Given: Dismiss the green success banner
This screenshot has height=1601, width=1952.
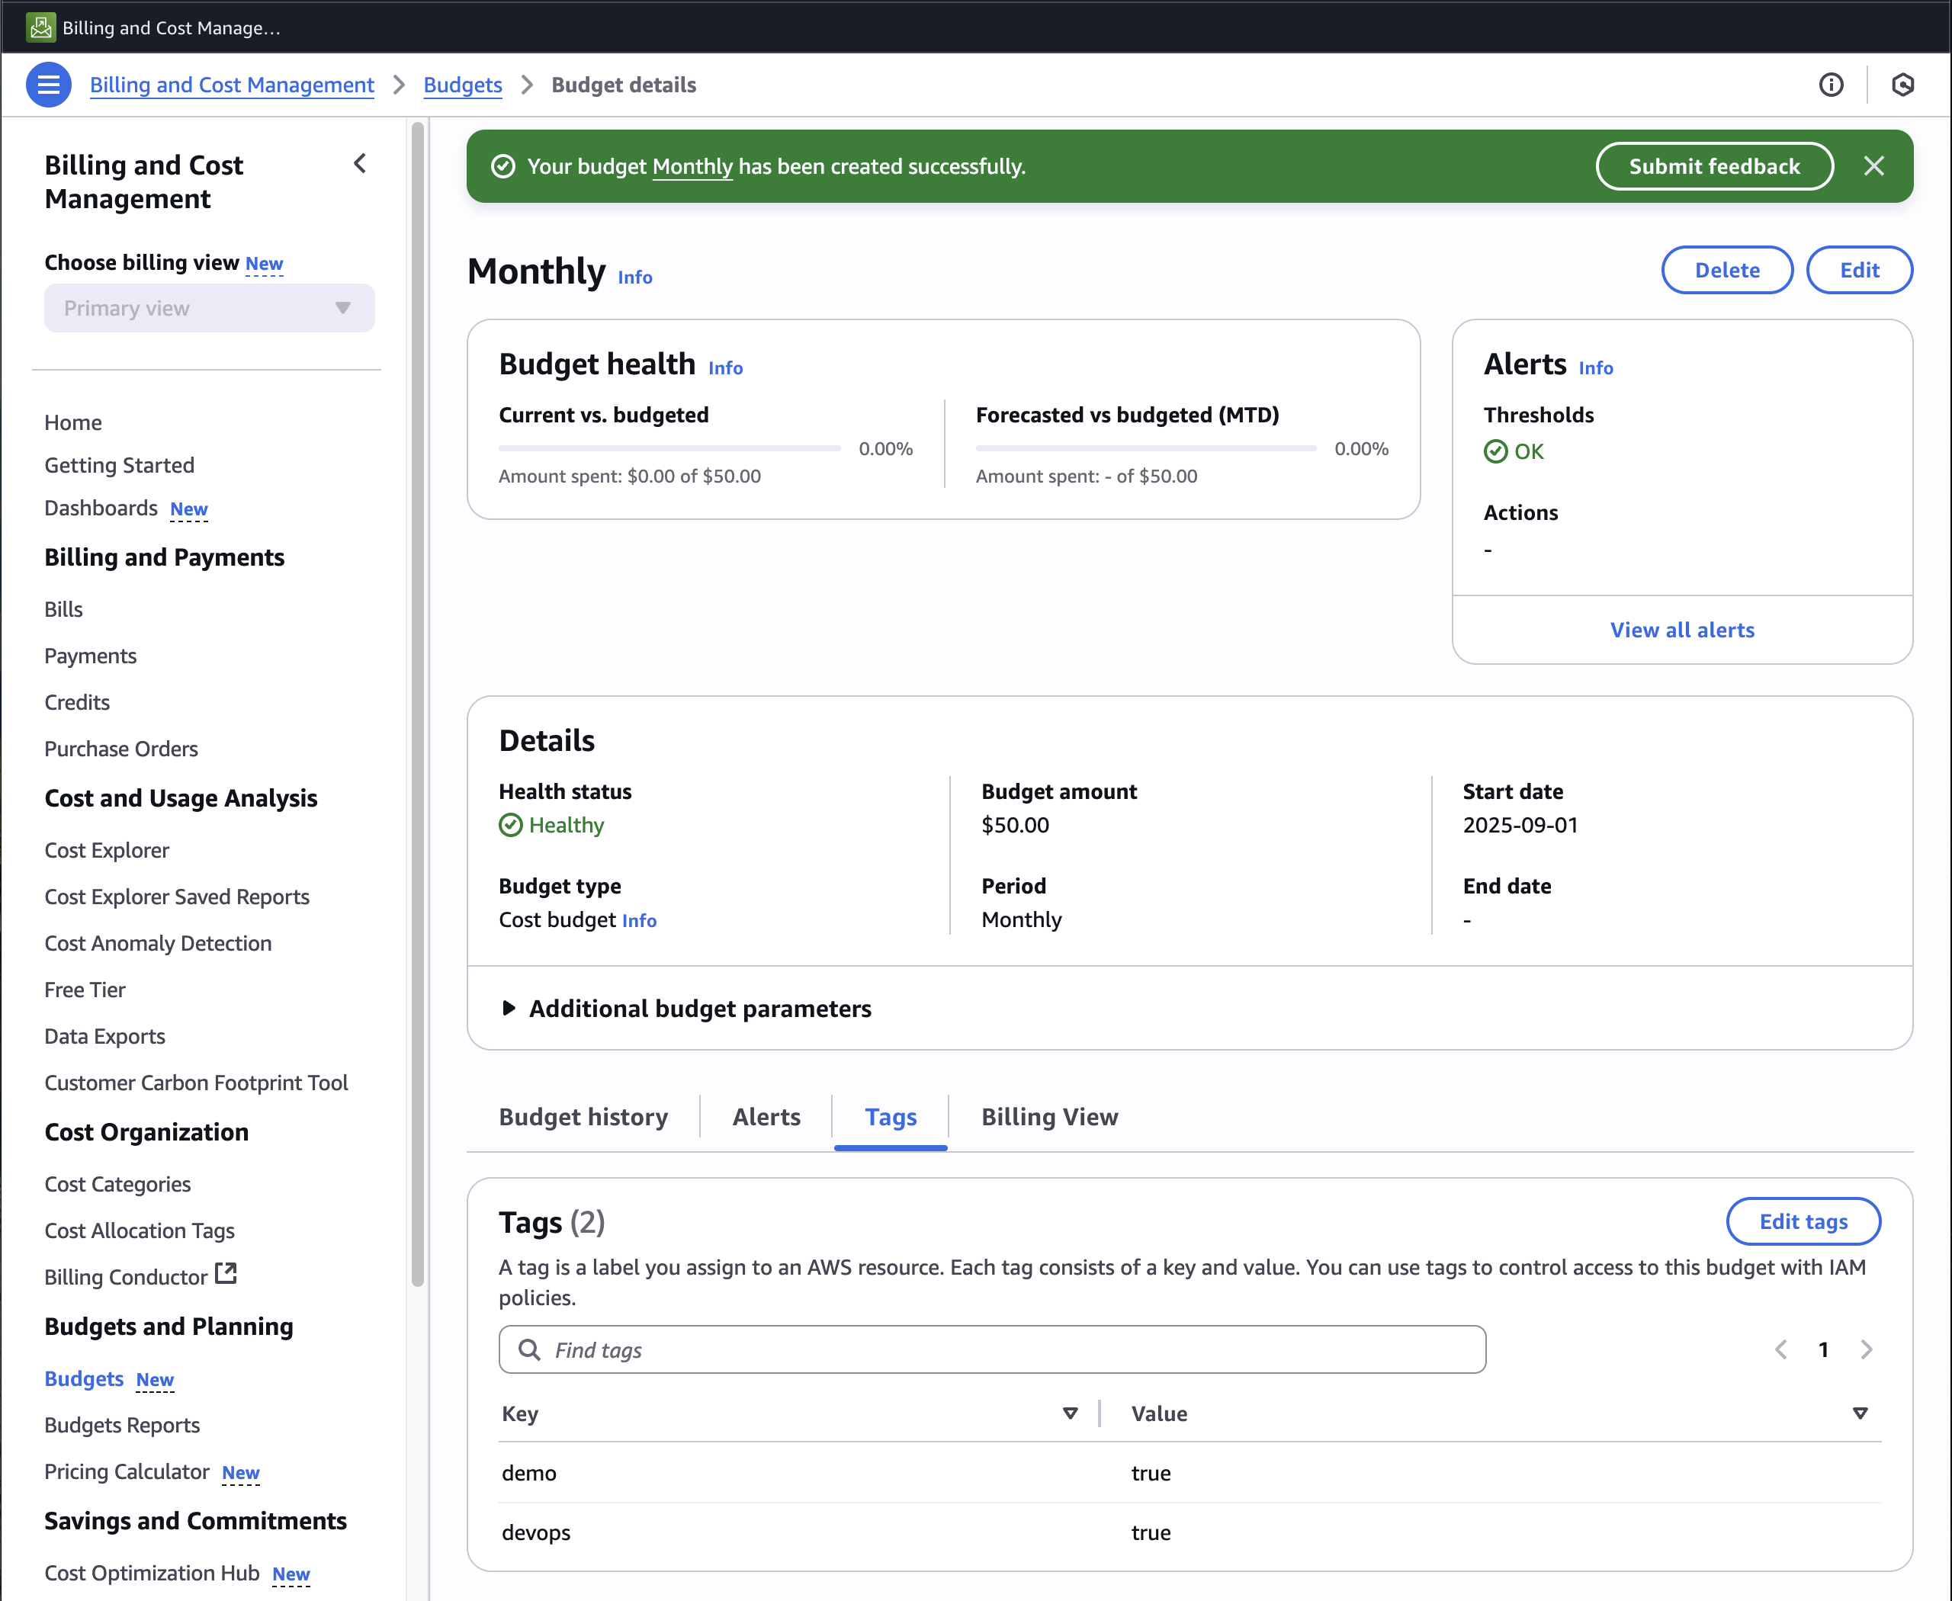Looking at the screenshot, I should (1873, 166).
